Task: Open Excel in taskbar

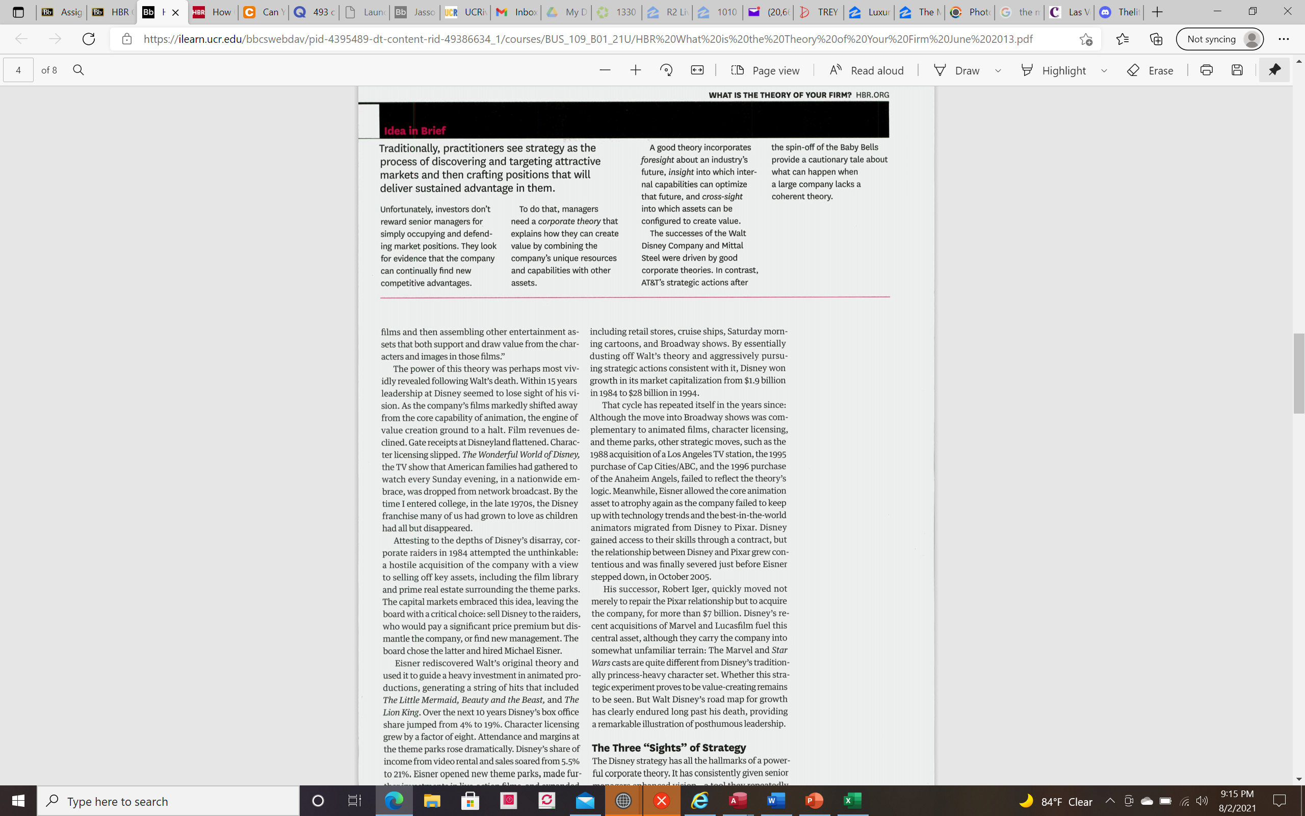Action: coord(852,801)
